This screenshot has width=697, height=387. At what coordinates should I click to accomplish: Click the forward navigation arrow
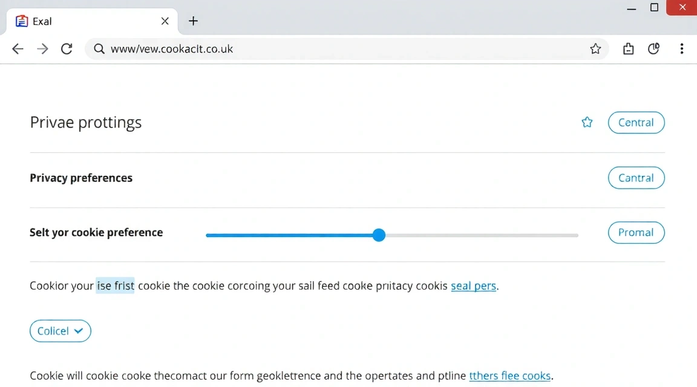(42, 49)
